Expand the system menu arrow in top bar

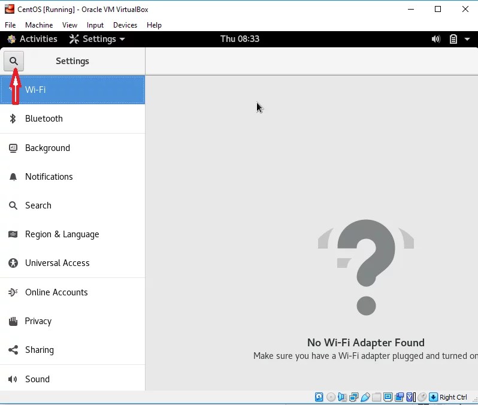(467, 39)
